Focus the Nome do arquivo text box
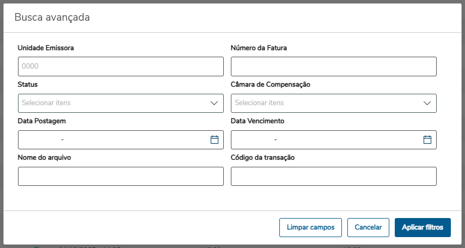Viewport: 465px width, 248px height. click(x=120, y=176)
